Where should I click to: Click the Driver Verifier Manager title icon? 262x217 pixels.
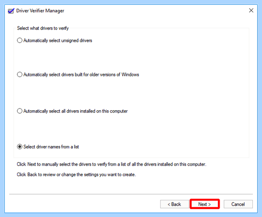tap(11, 11)
